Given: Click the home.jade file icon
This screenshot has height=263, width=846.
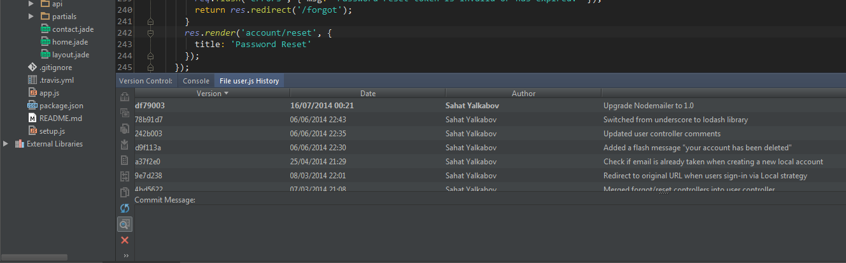Looking at the screenshot, I should point(45,42).
